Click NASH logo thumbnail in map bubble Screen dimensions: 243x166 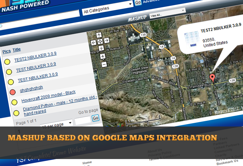[x=191, y=39]
